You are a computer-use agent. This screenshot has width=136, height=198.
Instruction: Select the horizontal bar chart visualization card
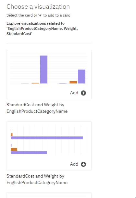(49, 146)
